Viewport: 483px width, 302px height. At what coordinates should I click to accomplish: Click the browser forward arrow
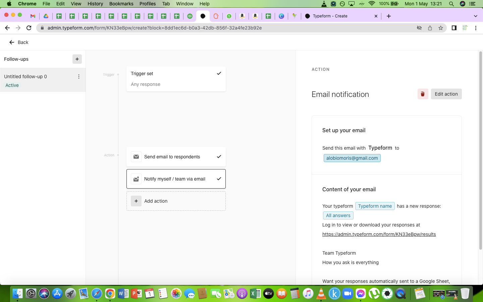point(18,28)
